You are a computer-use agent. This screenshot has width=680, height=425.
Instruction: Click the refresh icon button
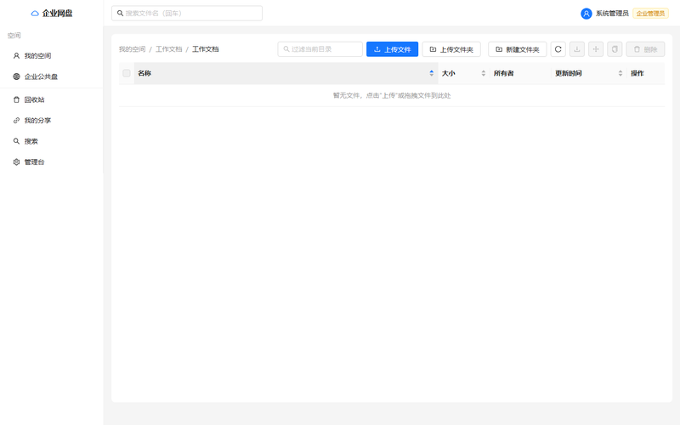point(558,49)
